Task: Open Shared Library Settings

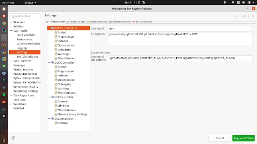Action: point(71,114)
